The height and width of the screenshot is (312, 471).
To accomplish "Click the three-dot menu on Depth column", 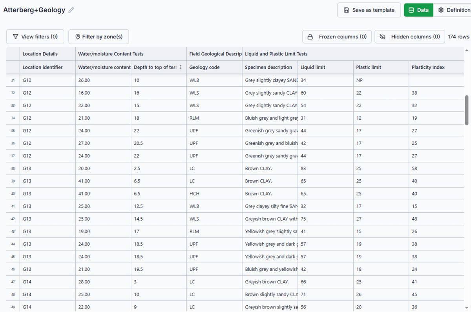I will pos(181,67).
